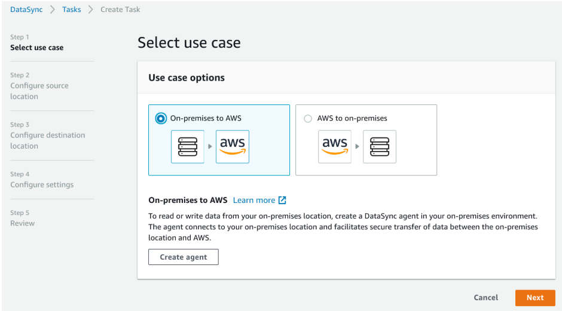
Task: Click the orange Next button
Action: coord(535,297)
